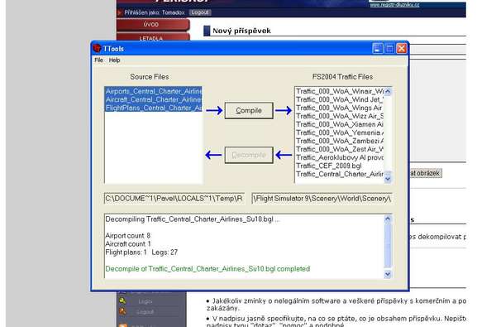Open the ÚVOD tab on the webpage
This screenshot has width=496, height=327.
coord(153,24)
